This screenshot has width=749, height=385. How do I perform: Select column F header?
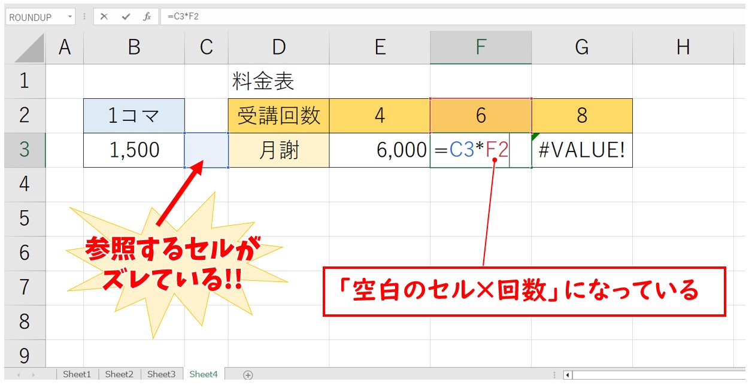[481, 48]
